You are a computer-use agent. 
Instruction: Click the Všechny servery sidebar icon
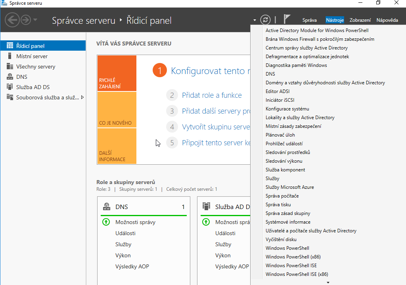point(10,66)
